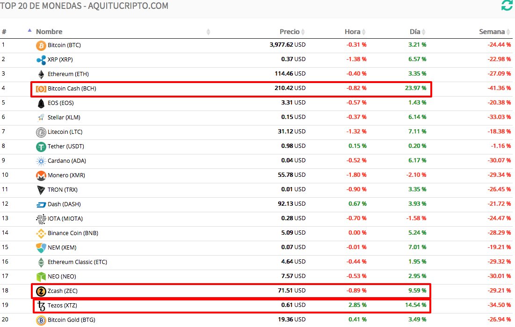Select the 2.85 % hour change value

click(x=357, y=305)
